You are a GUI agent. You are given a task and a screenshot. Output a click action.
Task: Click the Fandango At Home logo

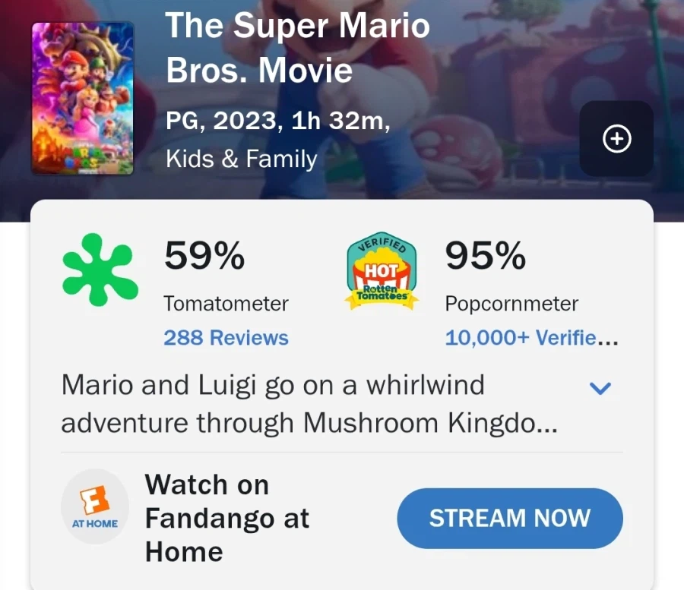[95, 506]
